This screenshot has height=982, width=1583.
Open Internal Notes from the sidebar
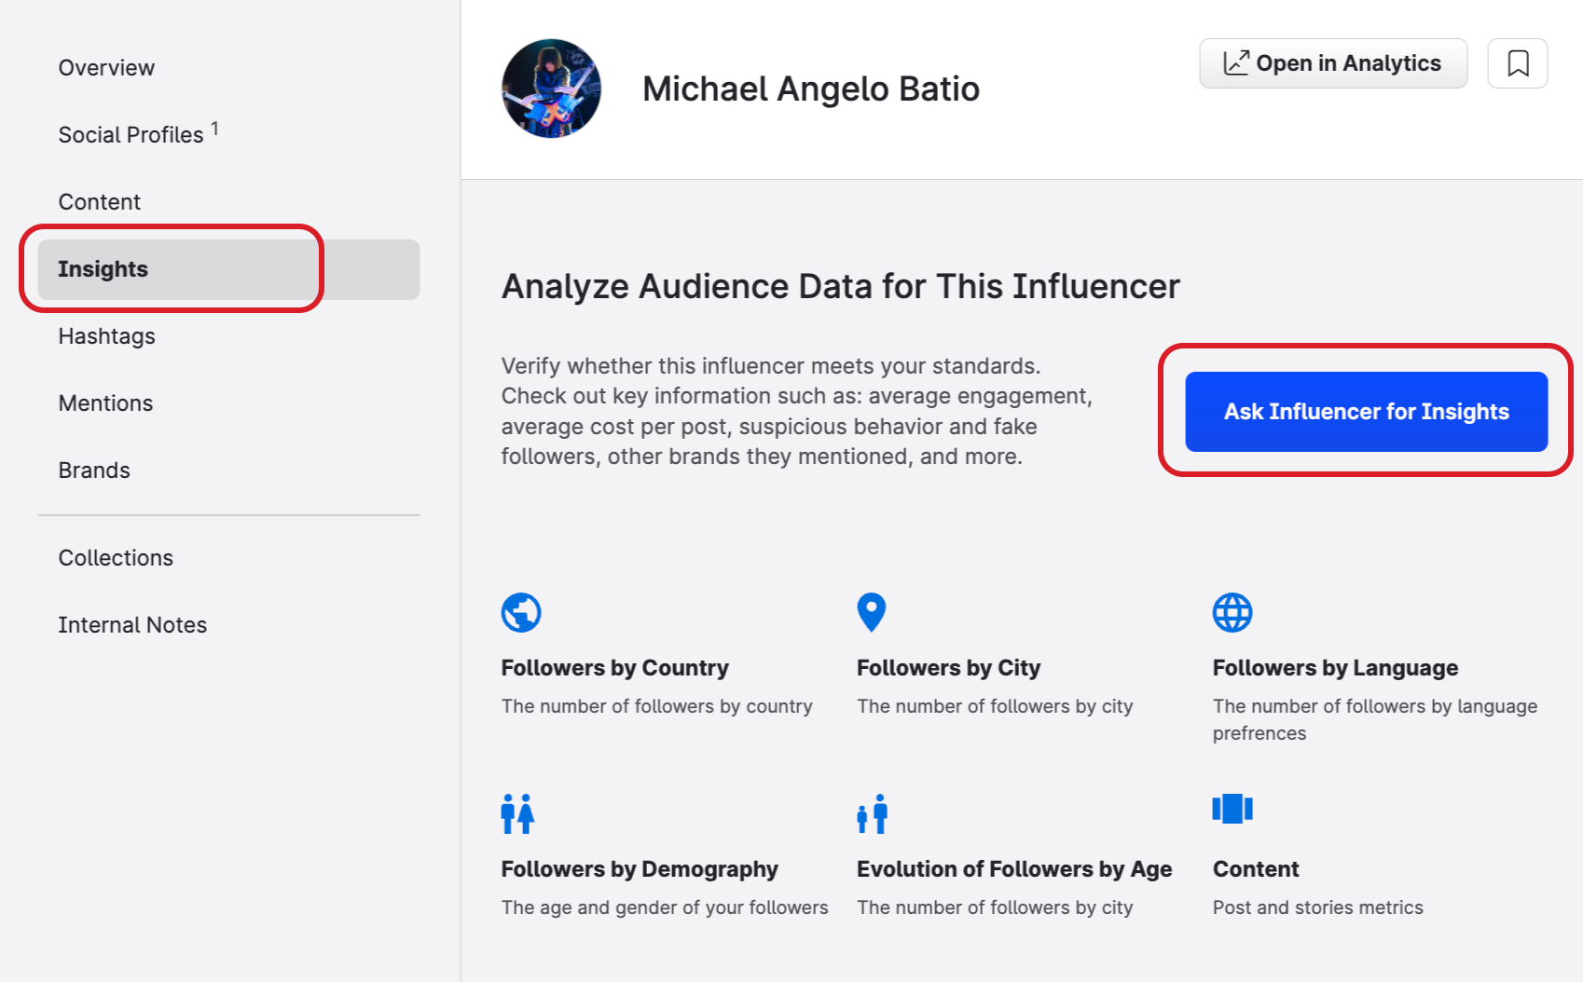click(x=132, y=624)
